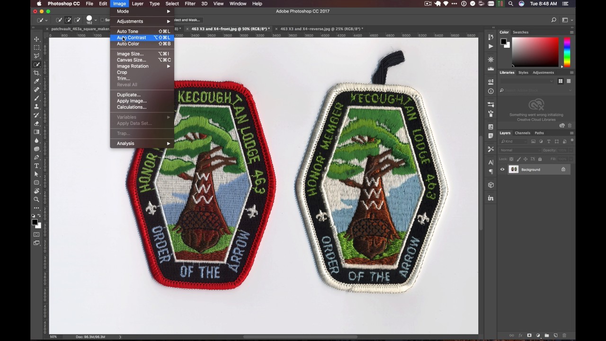
Task: Expand the Mode submenu
Action: click(x=142, y=11)
